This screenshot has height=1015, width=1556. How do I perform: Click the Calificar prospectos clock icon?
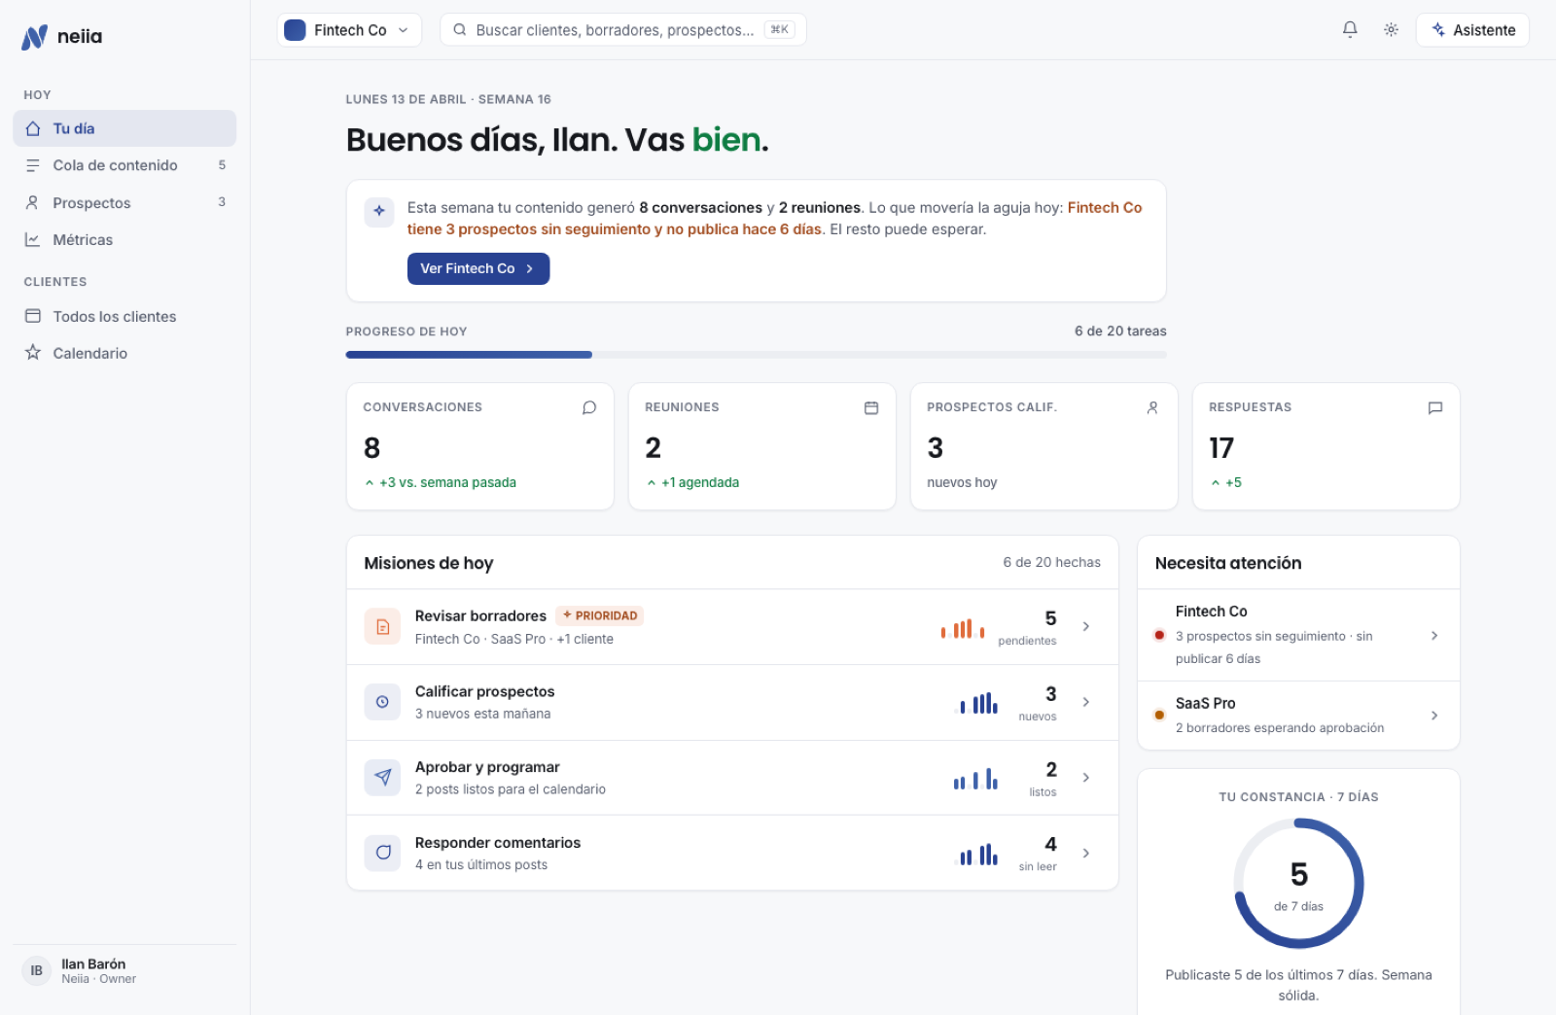382,702
